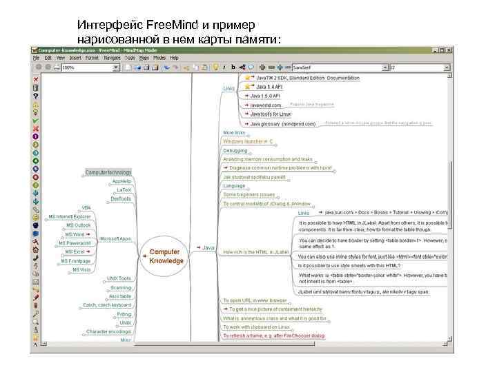Expand the More links node
497x372 pixels.
pos(234,133)
